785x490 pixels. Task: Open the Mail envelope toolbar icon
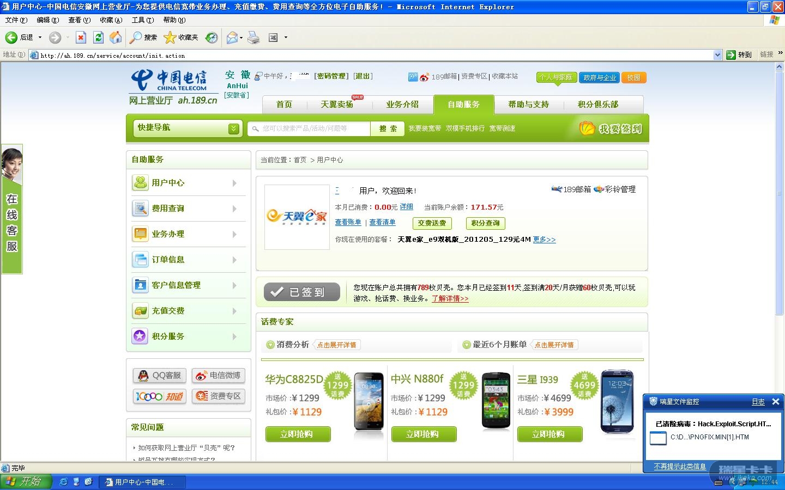[x=232, y=37]
